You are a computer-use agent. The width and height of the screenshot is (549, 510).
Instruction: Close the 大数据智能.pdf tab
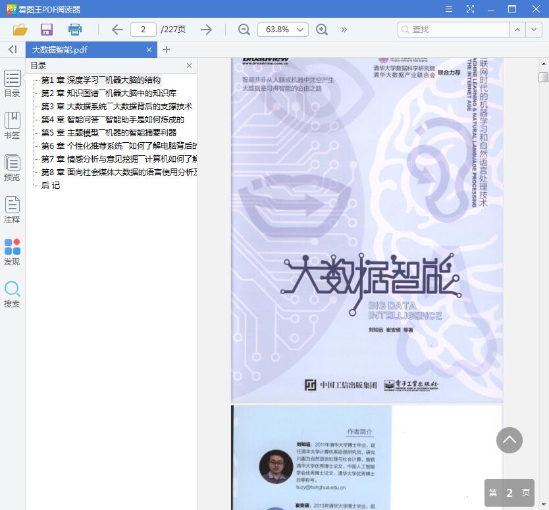coord(149,50)
